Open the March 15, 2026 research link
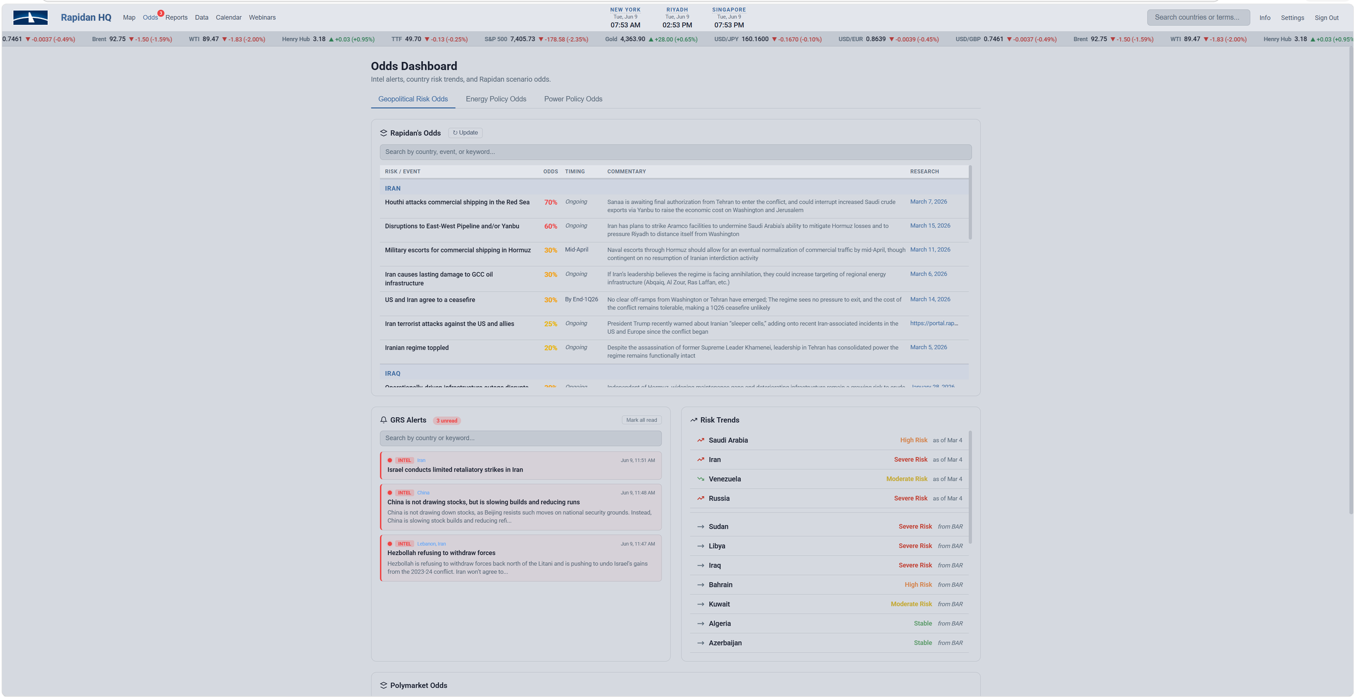This screenshot has height=697, width=1354. 930,226
